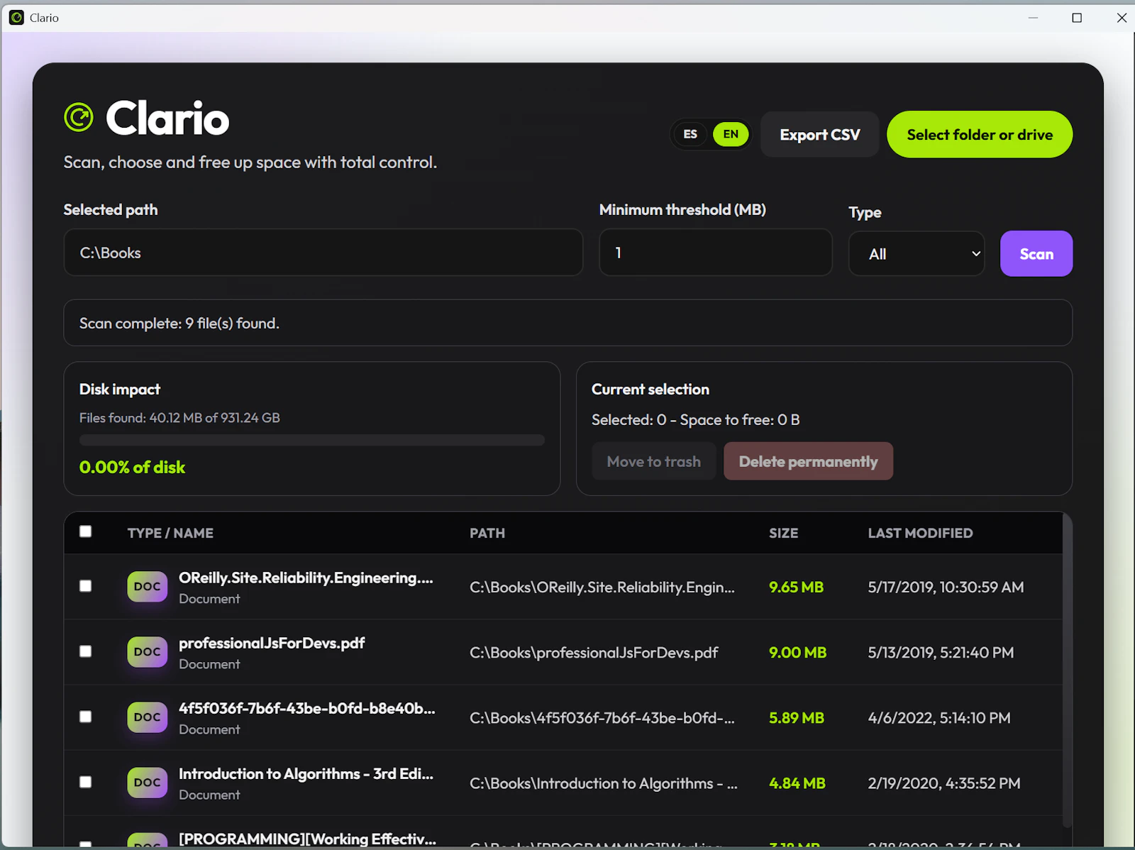Viewport: 1135px width, 850px height.
Task: Close the Clario window
Action: (1122, 18)
